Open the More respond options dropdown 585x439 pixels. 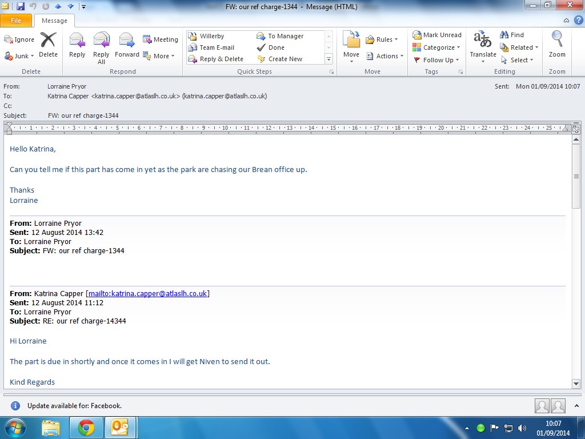(159, 56)
